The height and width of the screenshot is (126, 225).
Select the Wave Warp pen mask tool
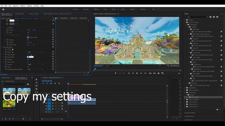coord(13,50)
